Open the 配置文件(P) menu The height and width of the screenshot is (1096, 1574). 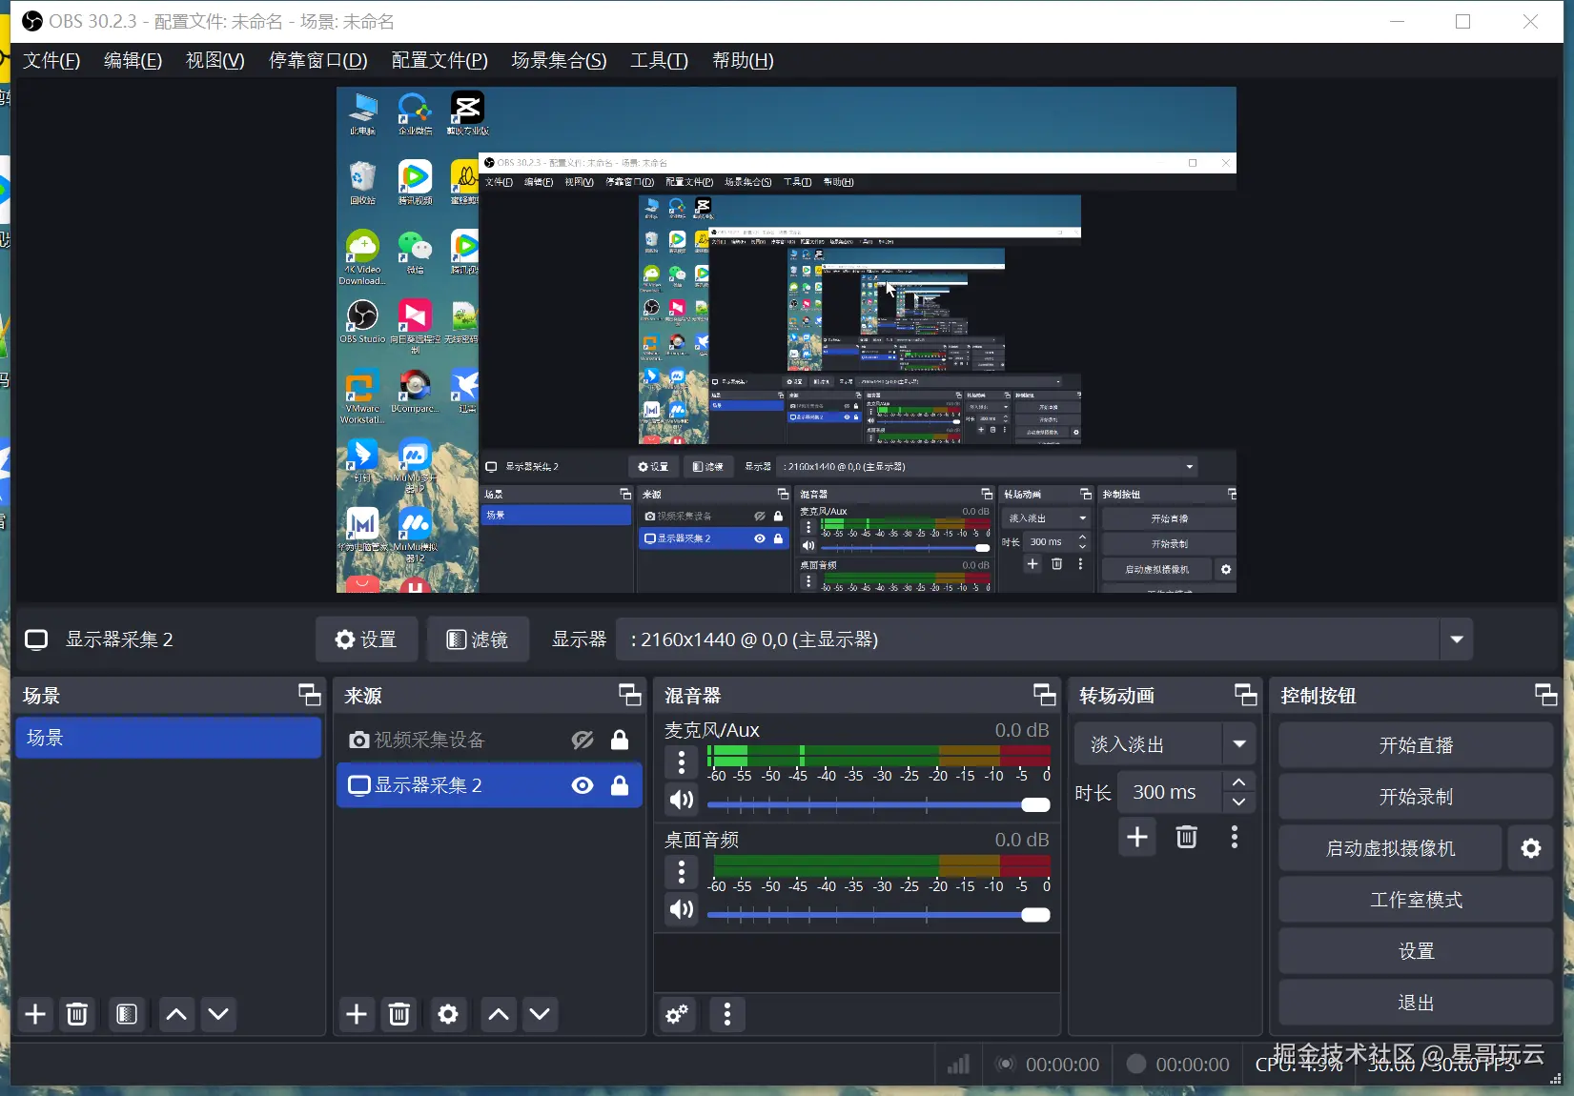click(439, 60)
